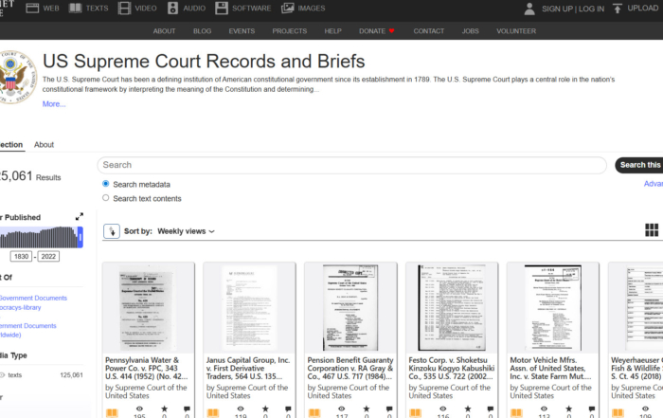Click favorite star on Janus Capital card
Image resolution: width=663 pixels, height=418 pixels.
coord(265,409)
